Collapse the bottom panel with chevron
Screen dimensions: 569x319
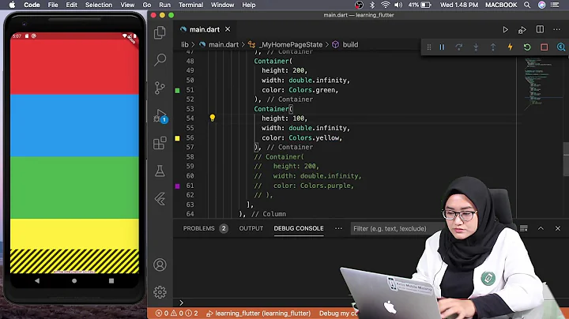541,228
